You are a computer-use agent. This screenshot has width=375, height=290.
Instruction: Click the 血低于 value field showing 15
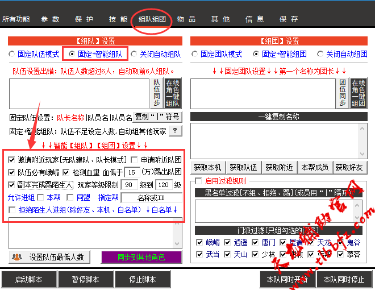132,172
